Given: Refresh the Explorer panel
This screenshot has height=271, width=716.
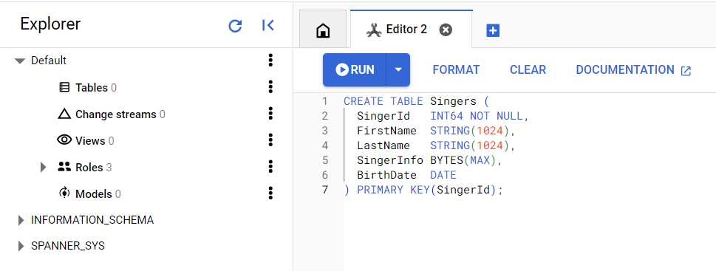Looking at the screenshot, I should pos(235,26).
